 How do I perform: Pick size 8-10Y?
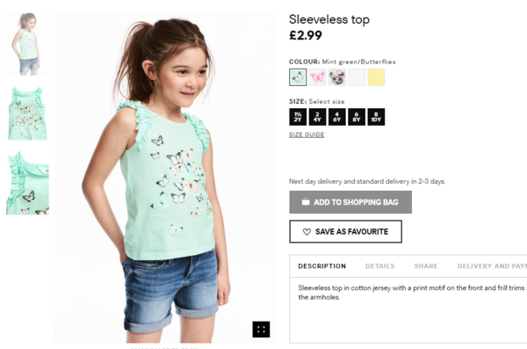point(376,117)
